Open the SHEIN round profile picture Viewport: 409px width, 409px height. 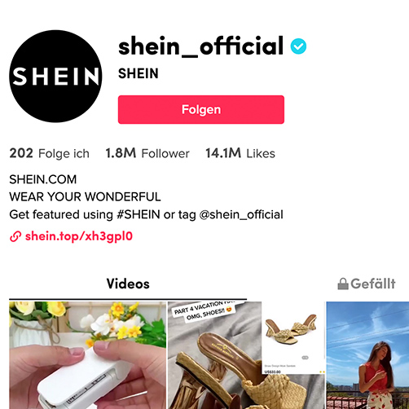click(55, 76)
